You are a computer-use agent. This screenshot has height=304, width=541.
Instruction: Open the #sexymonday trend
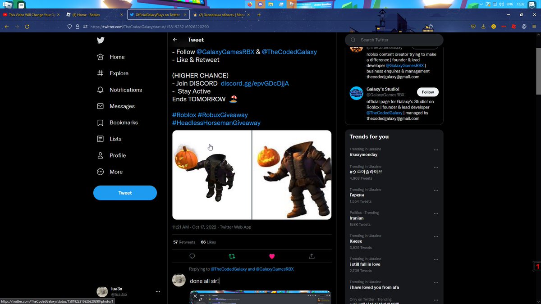pyautogui.click(x=363, y=154)
